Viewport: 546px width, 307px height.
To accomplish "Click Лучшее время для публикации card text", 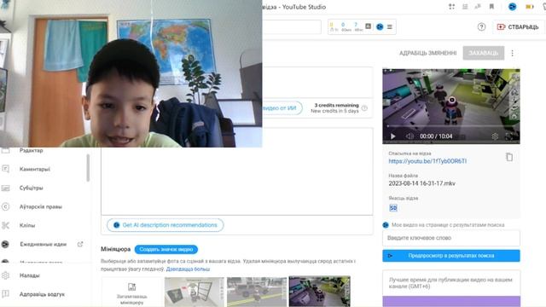I will click(x=450, y=283).
